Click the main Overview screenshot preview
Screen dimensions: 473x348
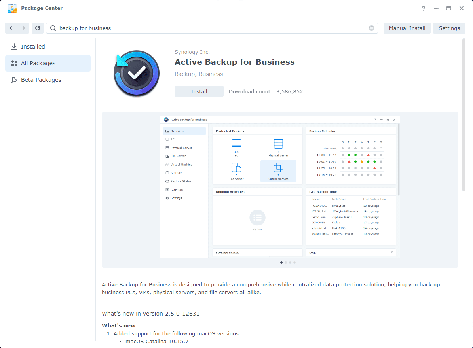click(x=280, y=187)
